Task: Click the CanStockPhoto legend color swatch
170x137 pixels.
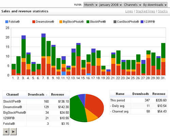Action: point(115,22)
